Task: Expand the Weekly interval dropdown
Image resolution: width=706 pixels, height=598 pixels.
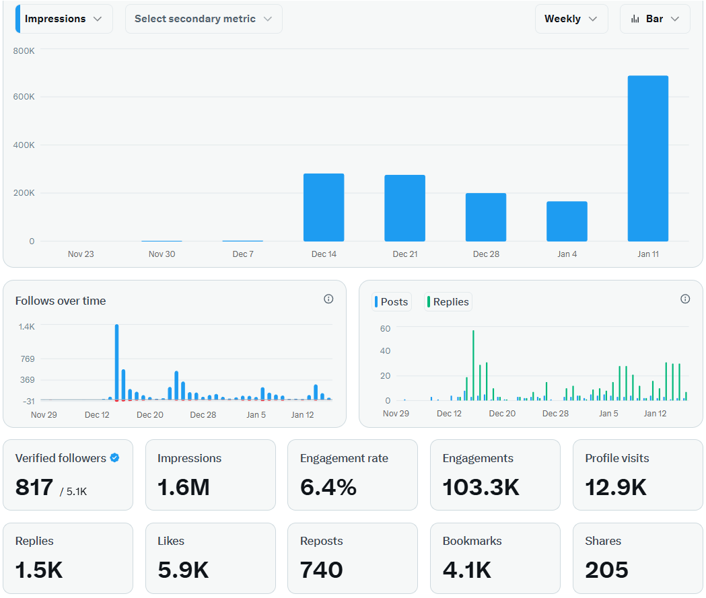Action: tap(571, 19)
